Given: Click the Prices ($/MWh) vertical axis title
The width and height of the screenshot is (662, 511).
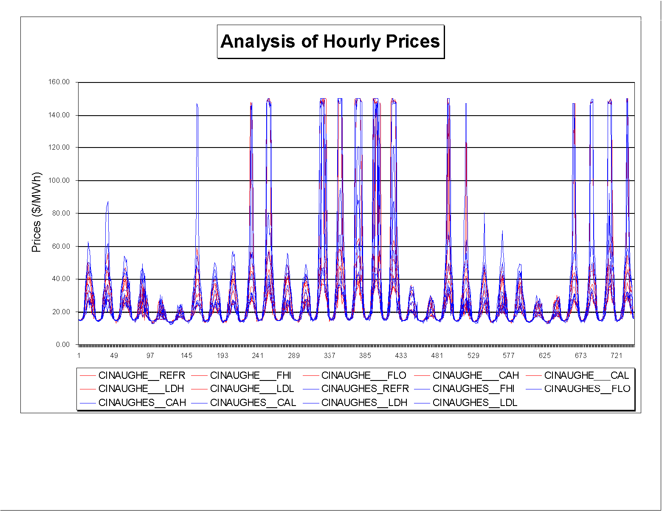Looking at the screenshot, I should (37, 213).
